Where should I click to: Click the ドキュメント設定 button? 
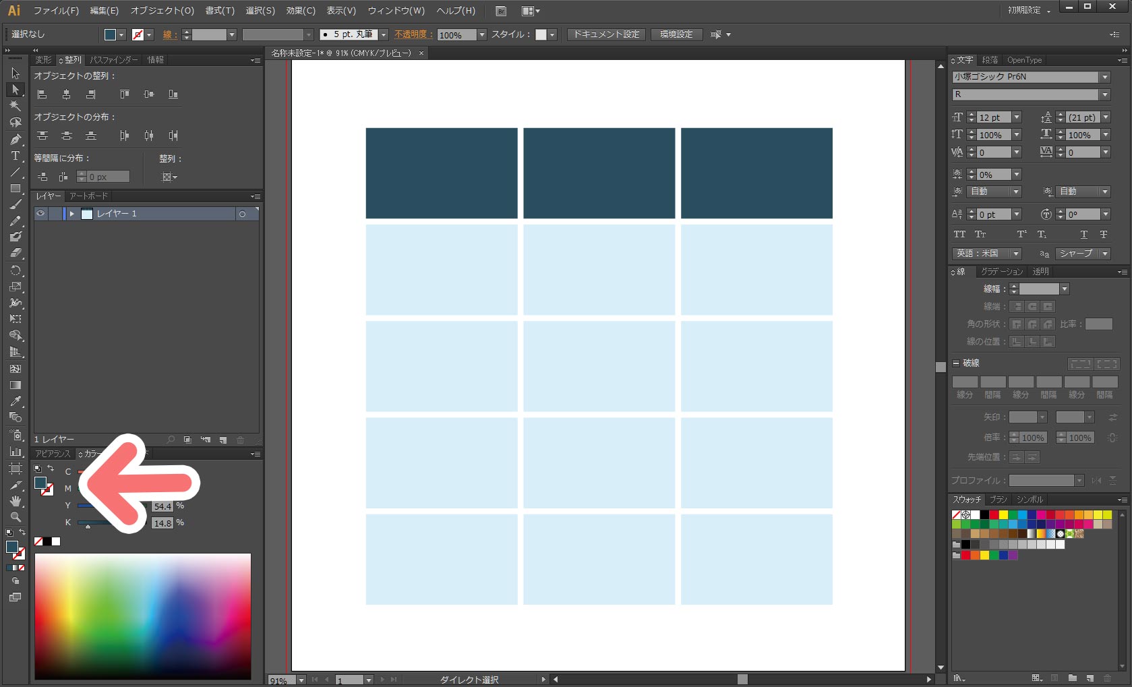point(606,34)
